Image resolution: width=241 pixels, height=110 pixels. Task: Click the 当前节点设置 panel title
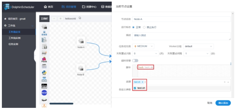(124, 6)
